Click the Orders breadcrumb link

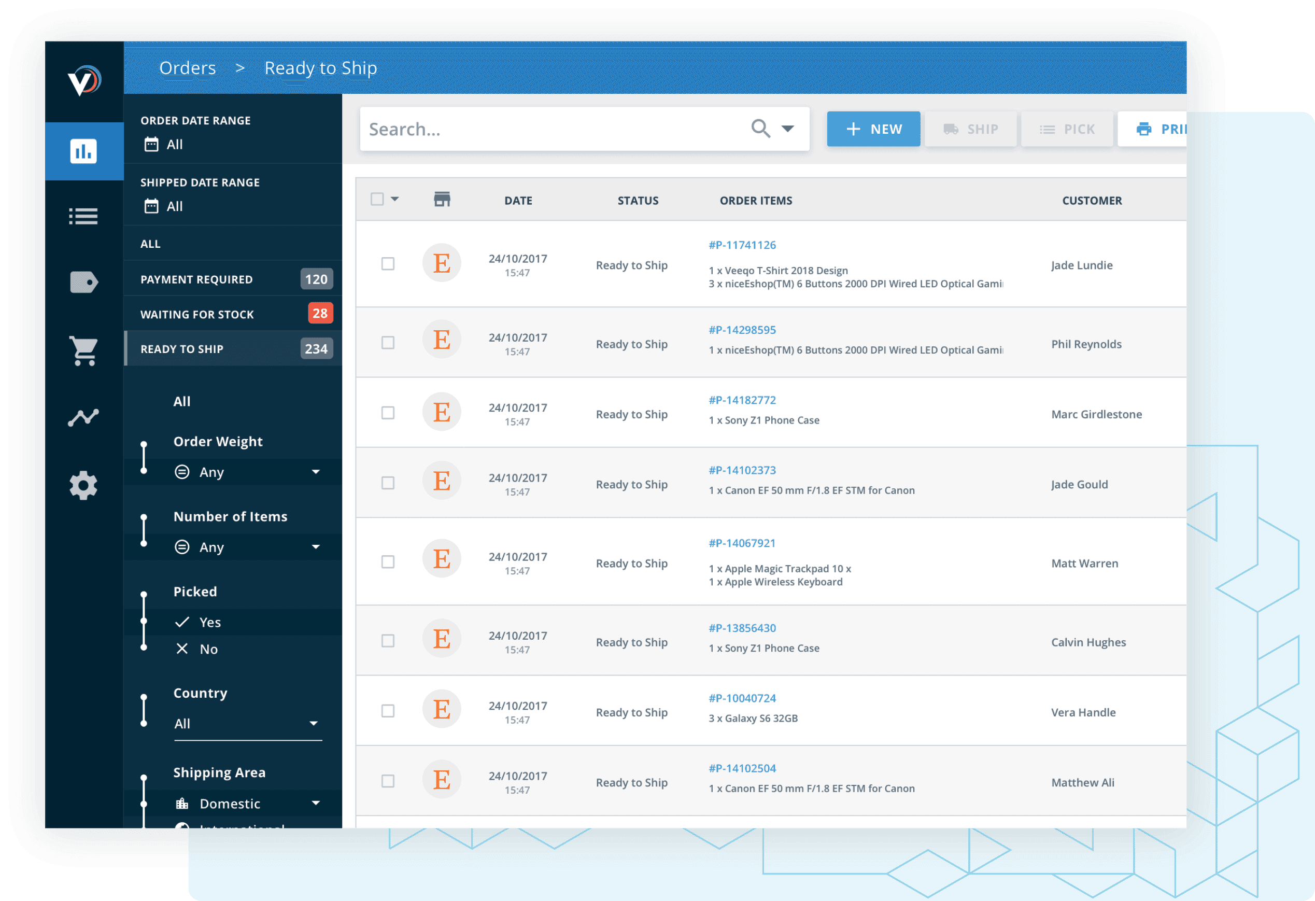coord(187,67)
